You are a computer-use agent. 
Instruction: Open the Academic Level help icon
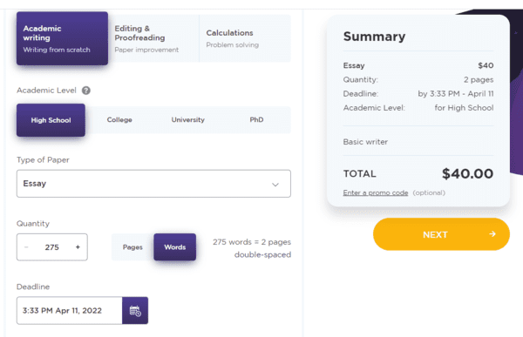pyautogui.click(x=86, y=91)
